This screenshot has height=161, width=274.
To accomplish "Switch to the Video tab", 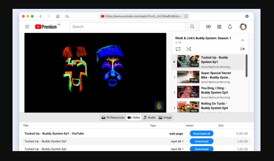I will (134, 118).
